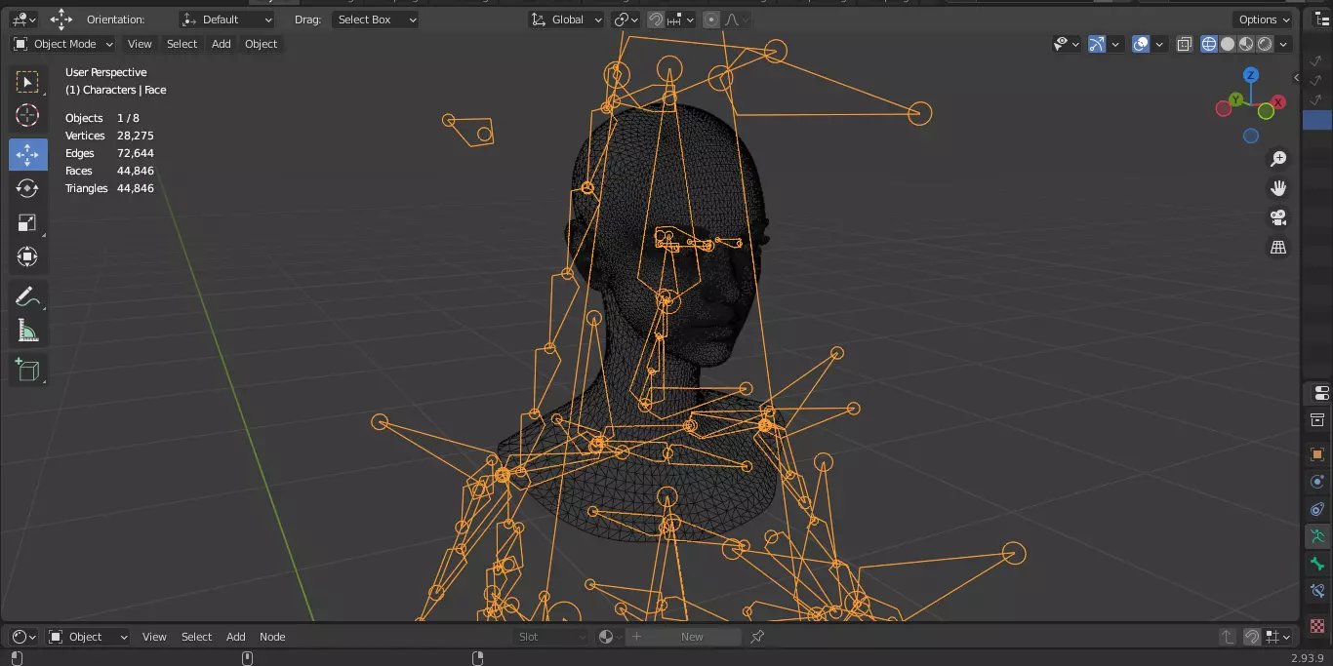1333x666 pixels.
Task: Choose the Rotate tool
Action: [x=27, y=188]
